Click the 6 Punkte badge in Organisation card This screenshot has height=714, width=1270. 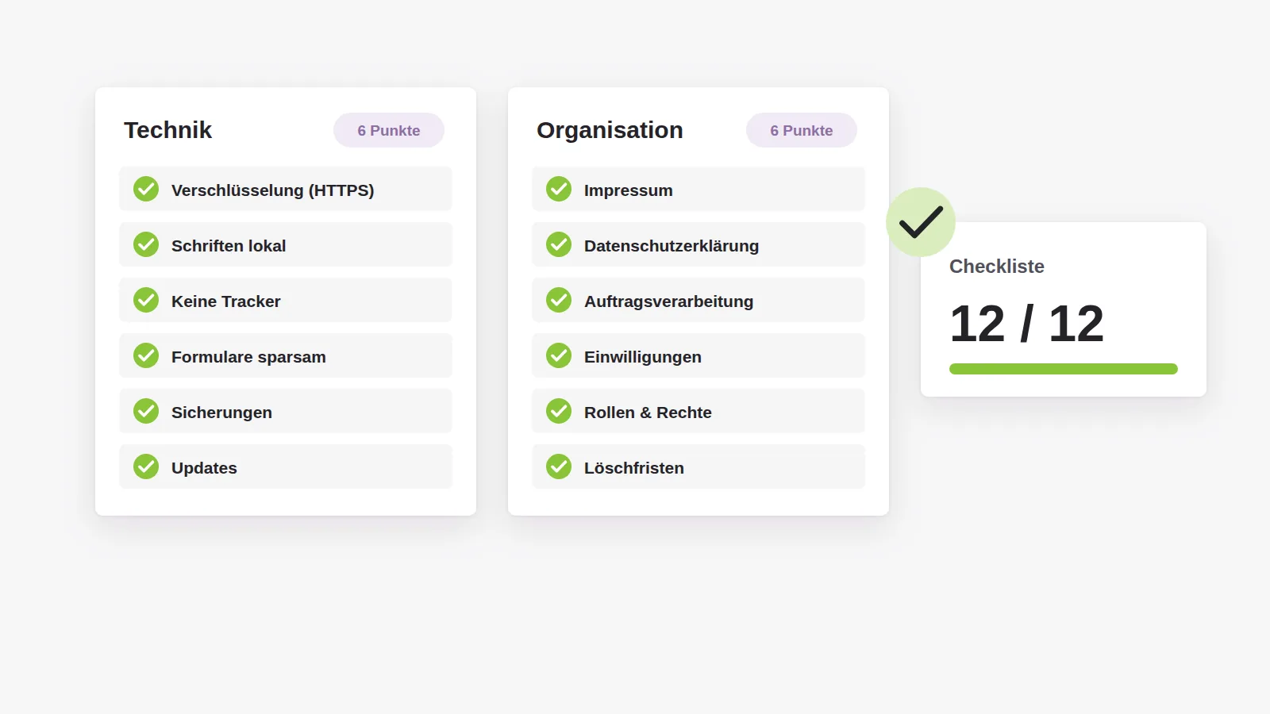(x=802, y=130)
